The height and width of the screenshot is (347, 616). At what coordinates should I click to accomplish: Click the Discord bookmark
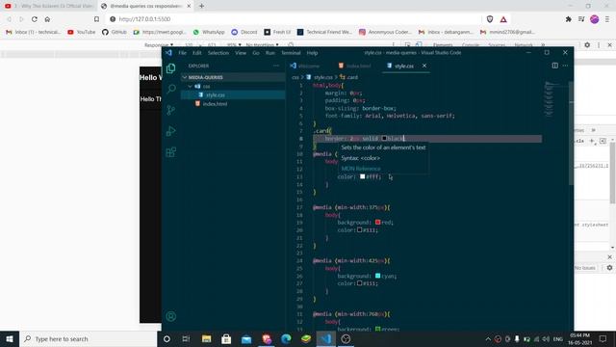[244, 32]
